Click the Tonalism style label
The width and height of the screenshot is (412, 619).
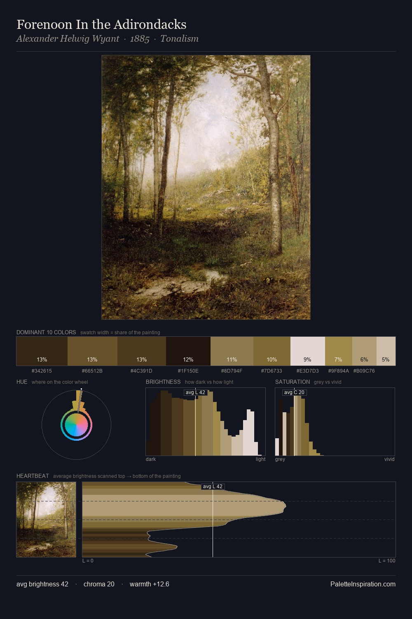tap(179, 39)
